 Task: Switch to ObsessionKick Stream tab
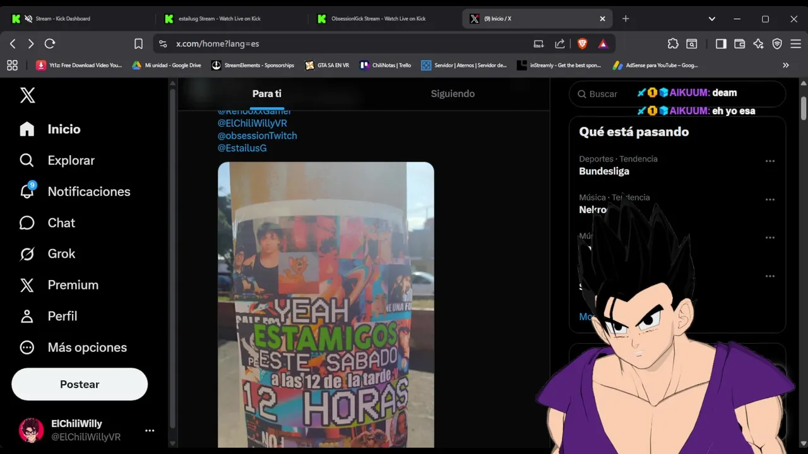click(384, 19)
